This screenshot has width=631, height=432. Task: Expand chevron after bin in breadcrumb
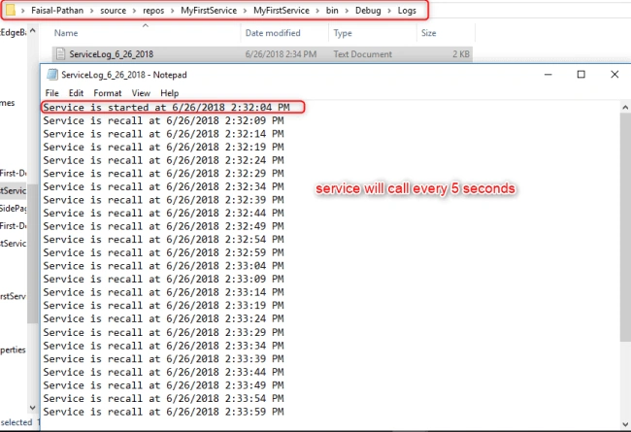click(347, 11)
